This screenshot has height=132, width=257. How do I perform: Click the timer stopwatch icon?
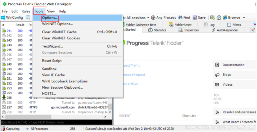coord(219,18)
